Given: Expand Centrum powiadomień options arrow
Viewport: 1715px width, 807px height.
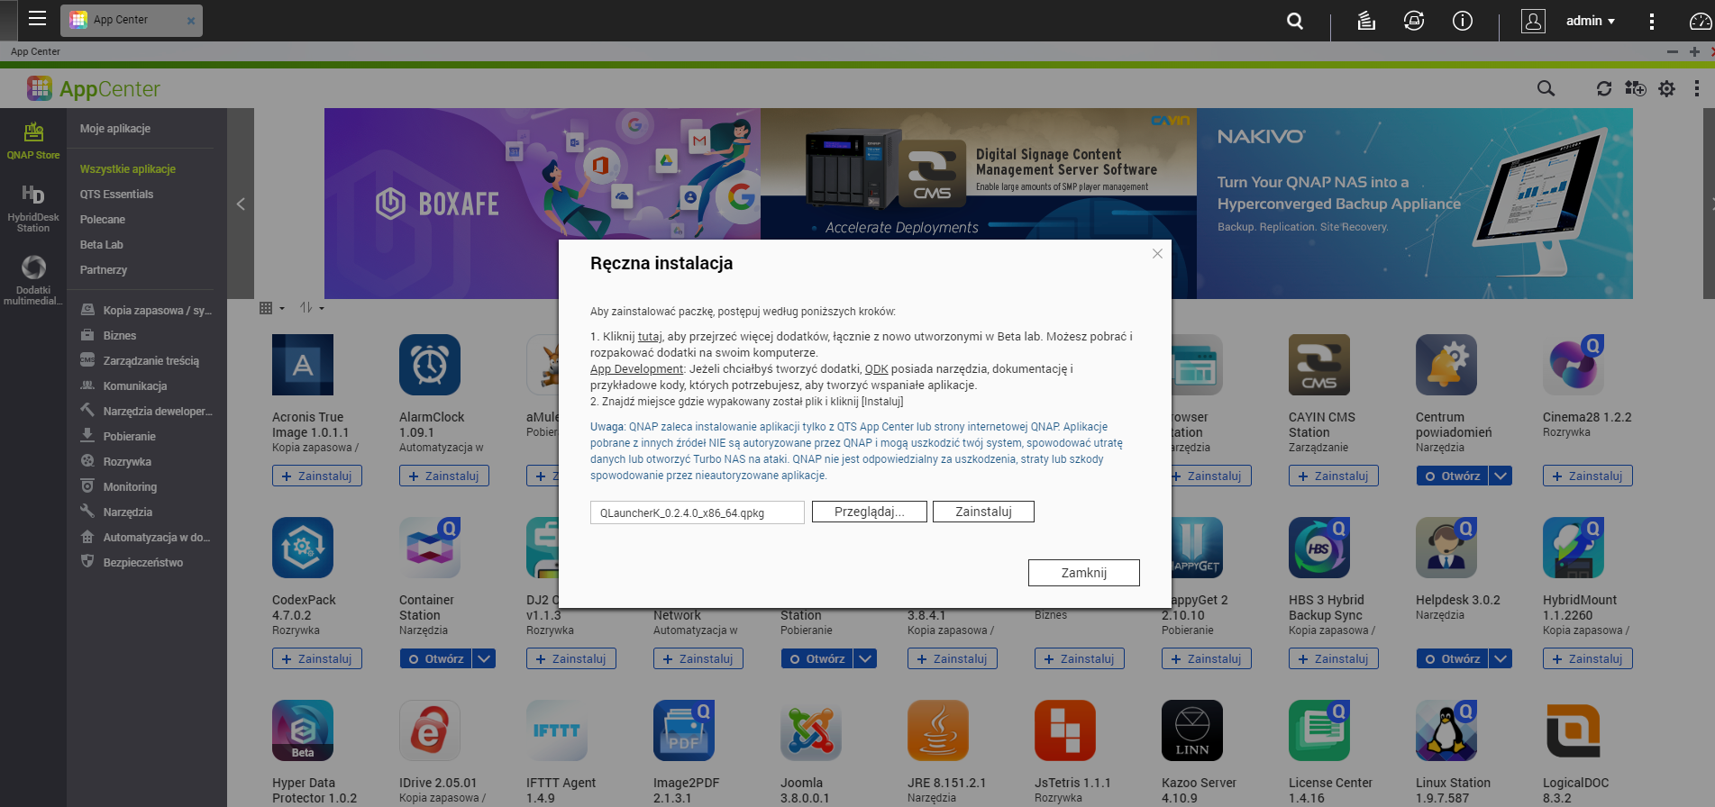Looking at the screenshot, I should (x=1501, y=476).
